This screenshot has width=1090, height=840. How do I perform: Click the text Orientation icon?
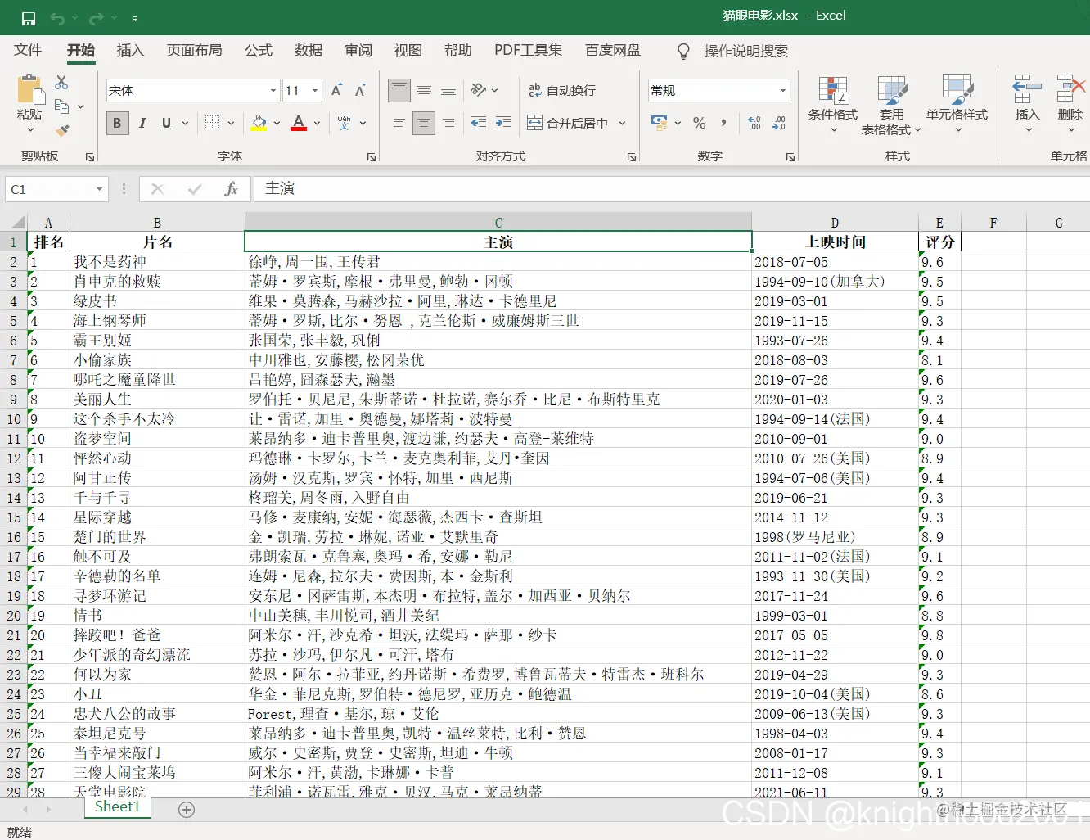pyautogui.click(x=479, y=90)
